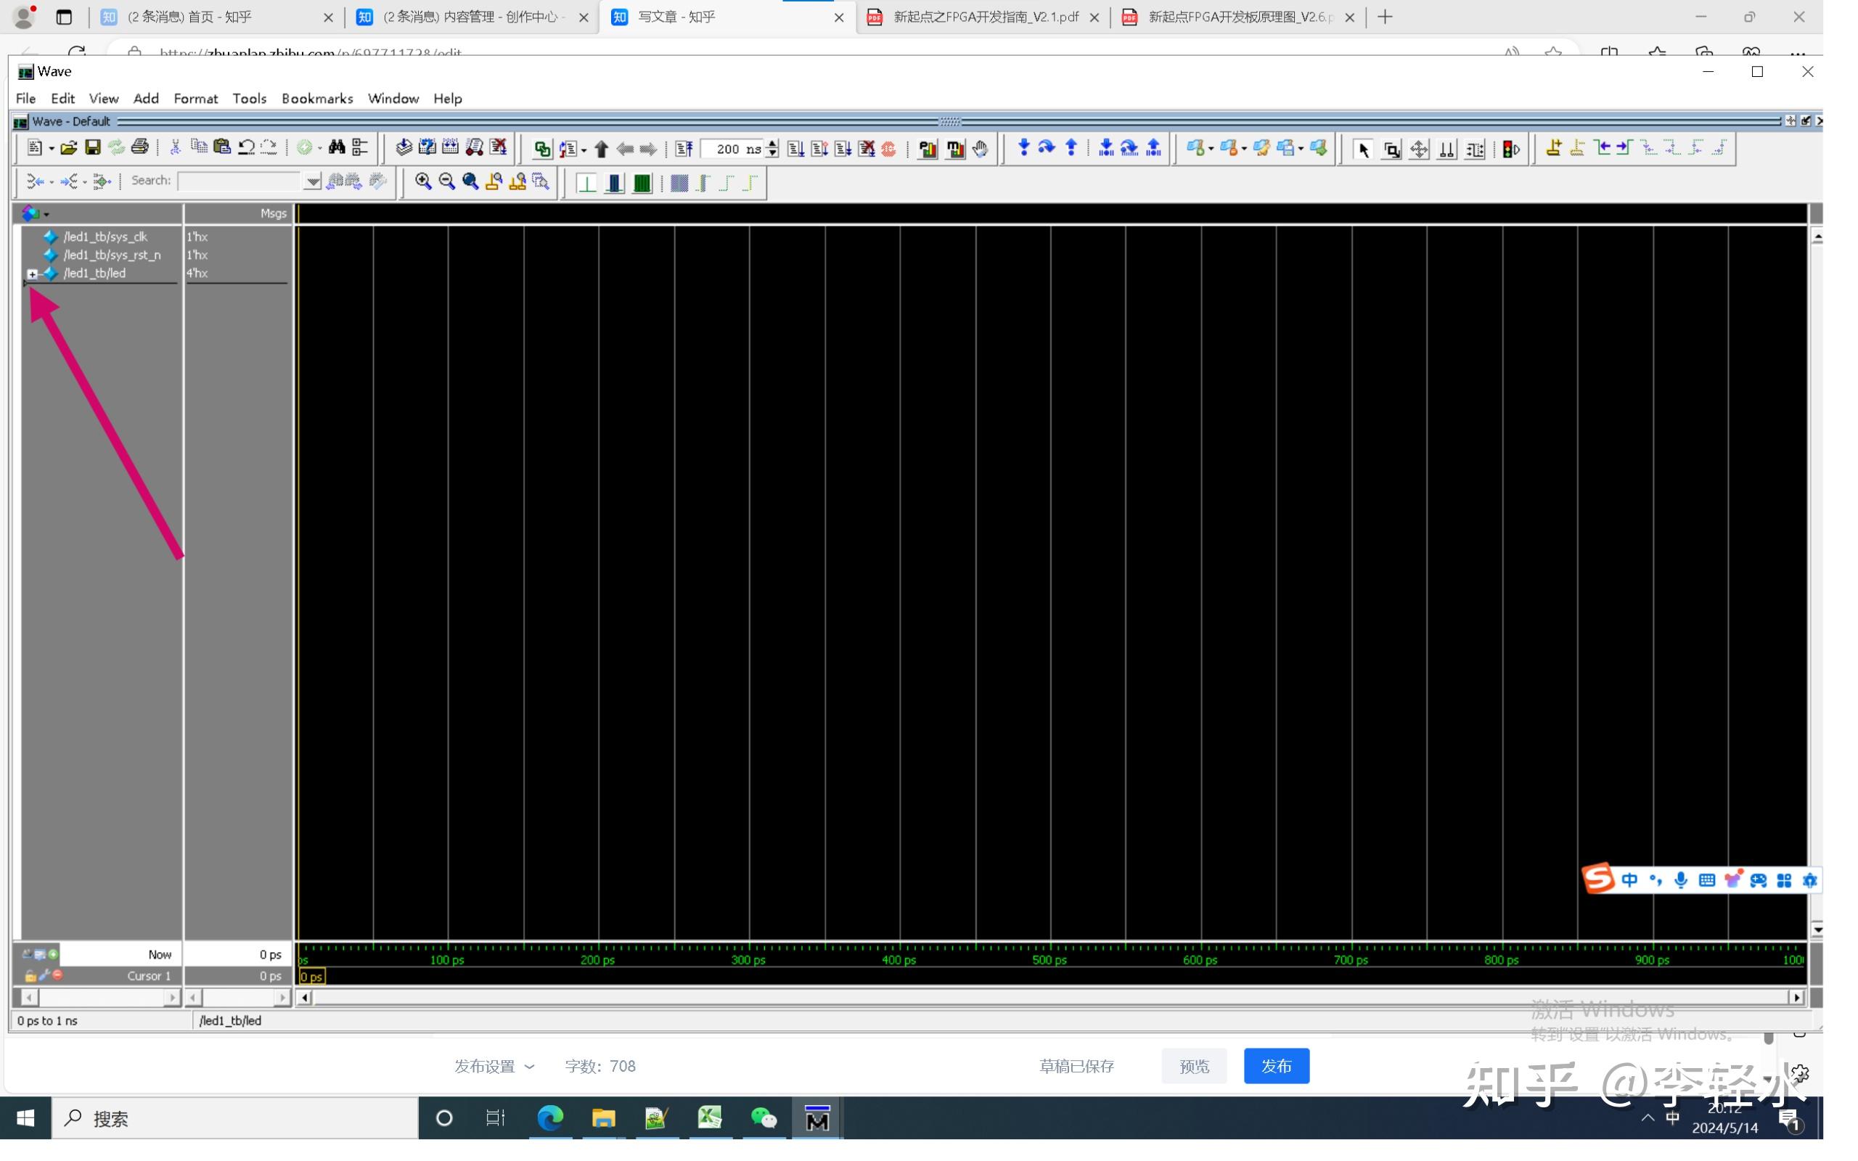Undo the last action with the undo arrow

pos(247,147)
